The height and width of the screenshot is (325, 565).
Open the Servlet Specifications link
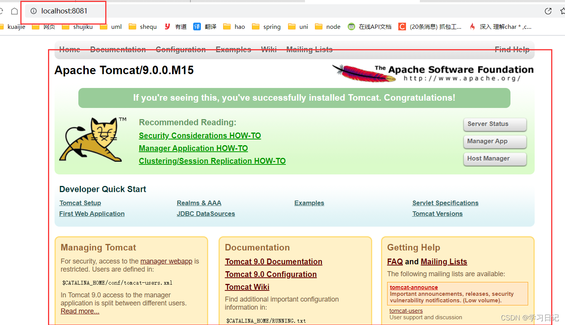[x=445, y=203]
